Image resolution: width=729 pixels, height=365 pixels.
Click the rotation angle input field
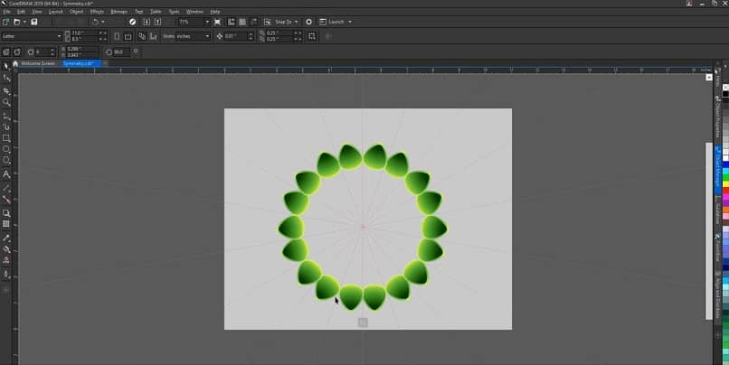(118, 52)
